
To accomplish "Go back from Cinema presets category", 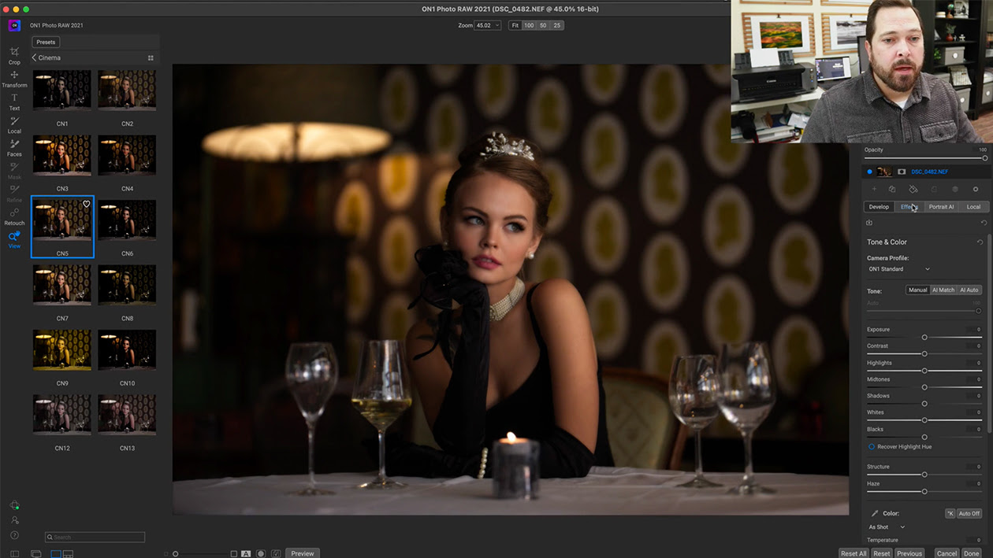I will tap(35, 57).
